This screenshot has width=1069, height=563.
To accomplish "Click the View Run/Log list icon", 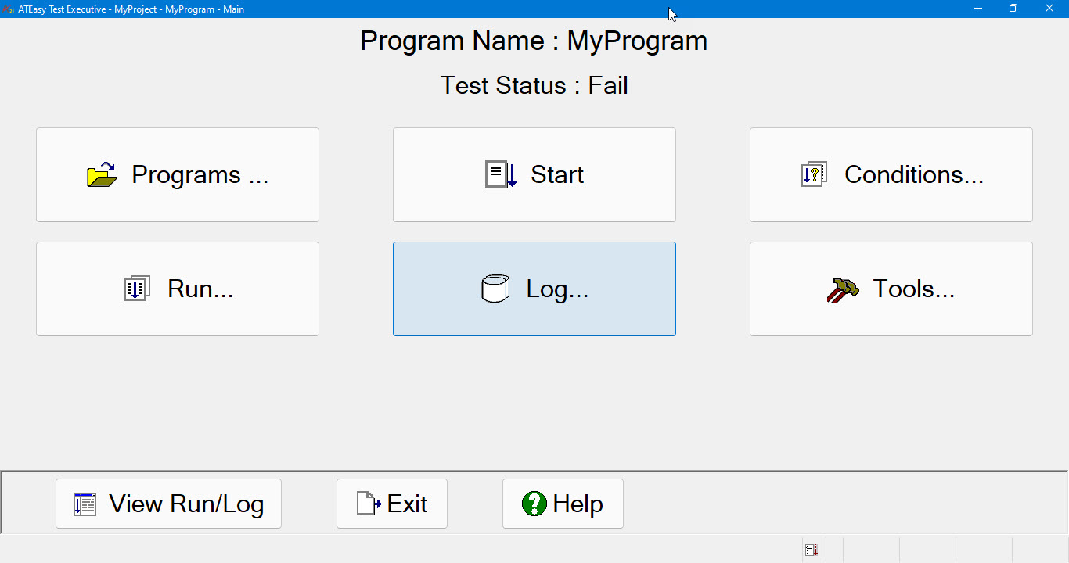I will pyautogui.click(x=85, y=504).
